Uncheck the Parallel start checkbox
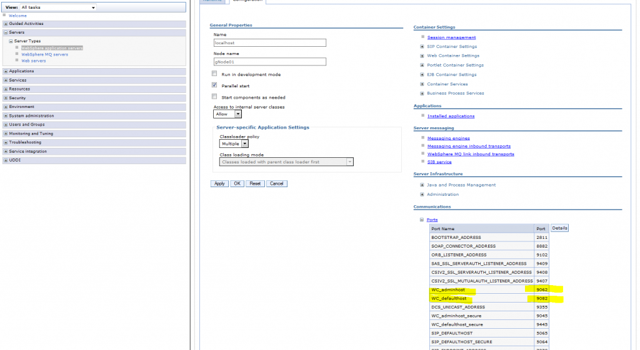 (x=214, y=85)
